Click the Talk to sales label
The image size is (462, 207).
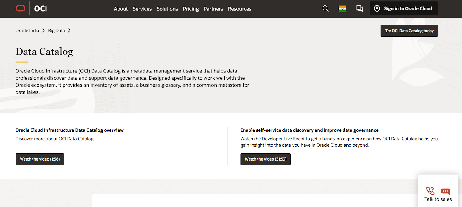pyautogui.click(x=438, y=199)
